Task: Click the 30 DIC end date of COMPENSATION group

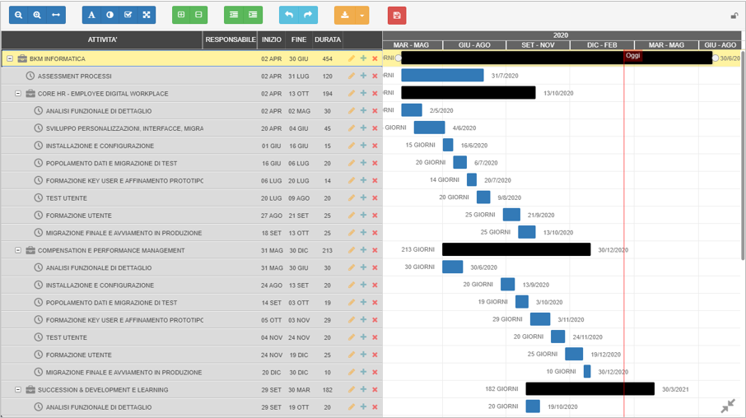Action: click(299, 250)
